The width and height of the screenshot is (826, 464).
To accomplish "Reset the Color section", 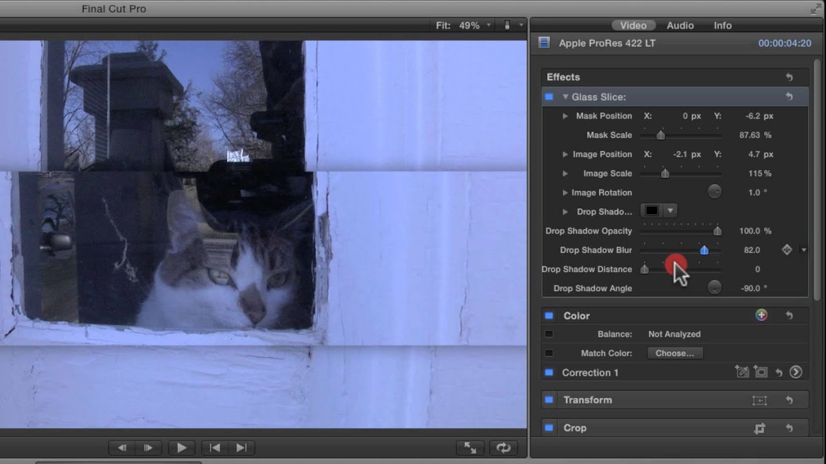I will (789, 316).
